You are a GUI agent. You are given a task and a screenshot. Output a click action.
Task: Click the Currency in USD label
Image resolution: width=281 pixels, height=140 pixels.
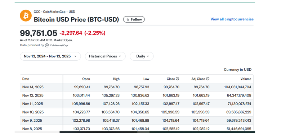coord(238,70)
